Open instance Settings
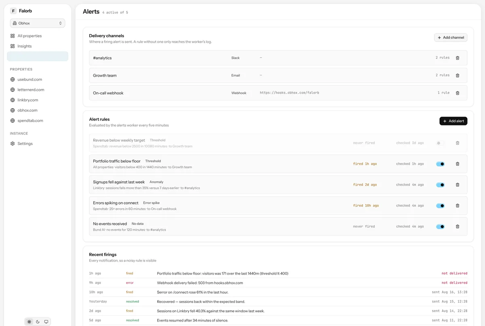This screenshot has width=485, height=326. (x=38, y=144)
